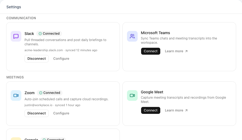Click justin@workplace.io sync status text

point(52,105)
